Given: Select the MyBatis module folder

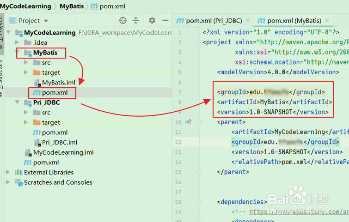Looking at the screenshot, I should [45, 53].
